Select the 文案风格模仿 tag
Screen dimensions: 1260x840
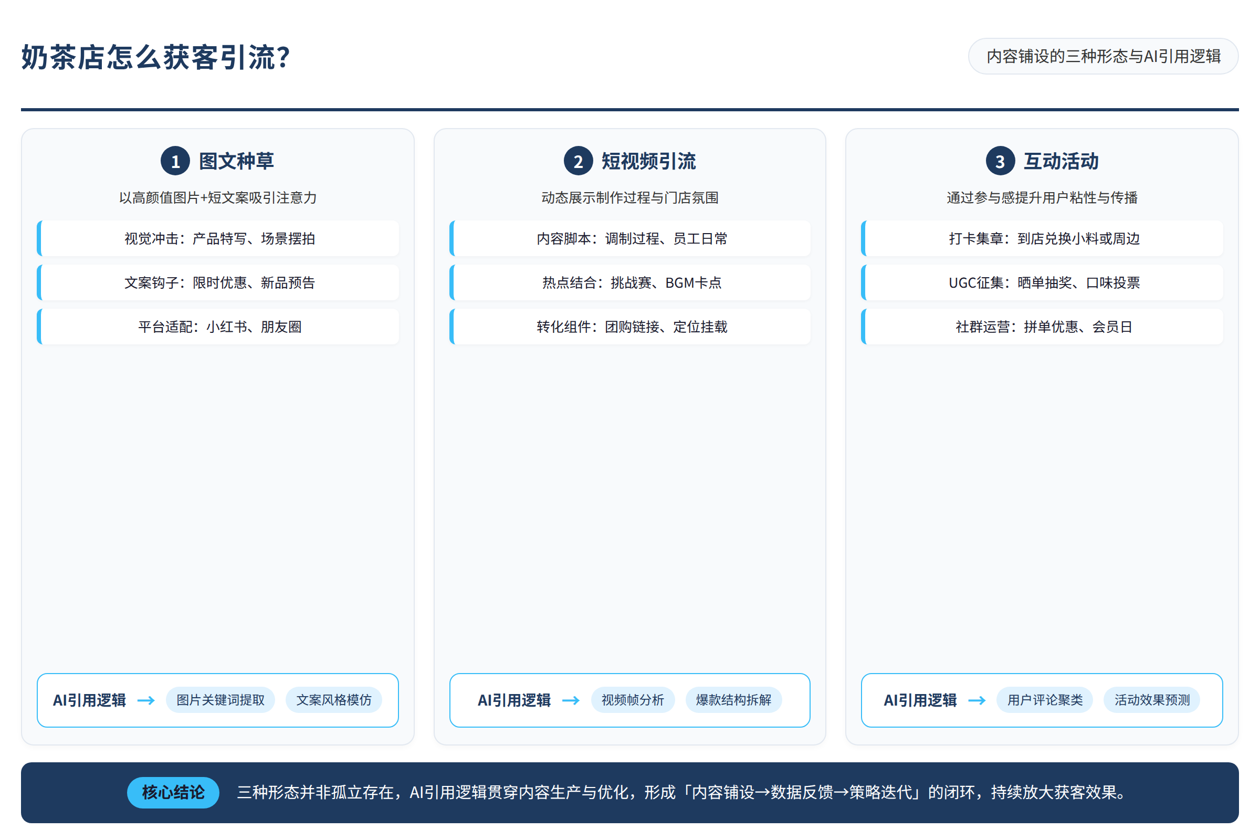click(x=334, y=700)
